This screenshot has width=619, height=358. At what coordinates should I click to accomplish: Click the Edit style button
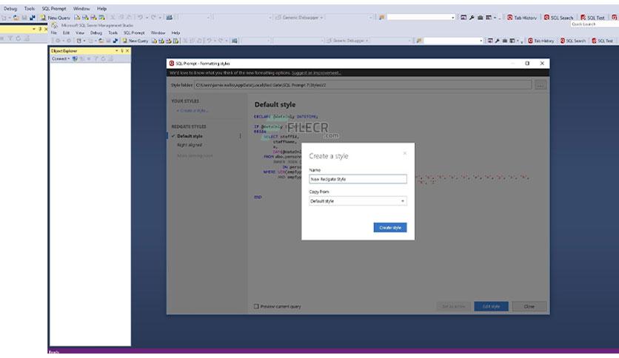(491, 306)
